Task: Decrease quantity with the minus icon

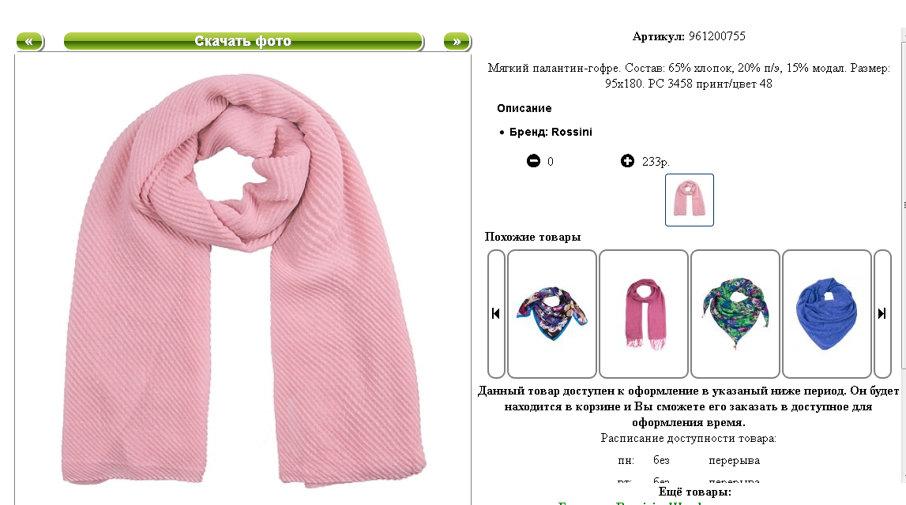Action: pyautogui.click(x=533, y=161)
